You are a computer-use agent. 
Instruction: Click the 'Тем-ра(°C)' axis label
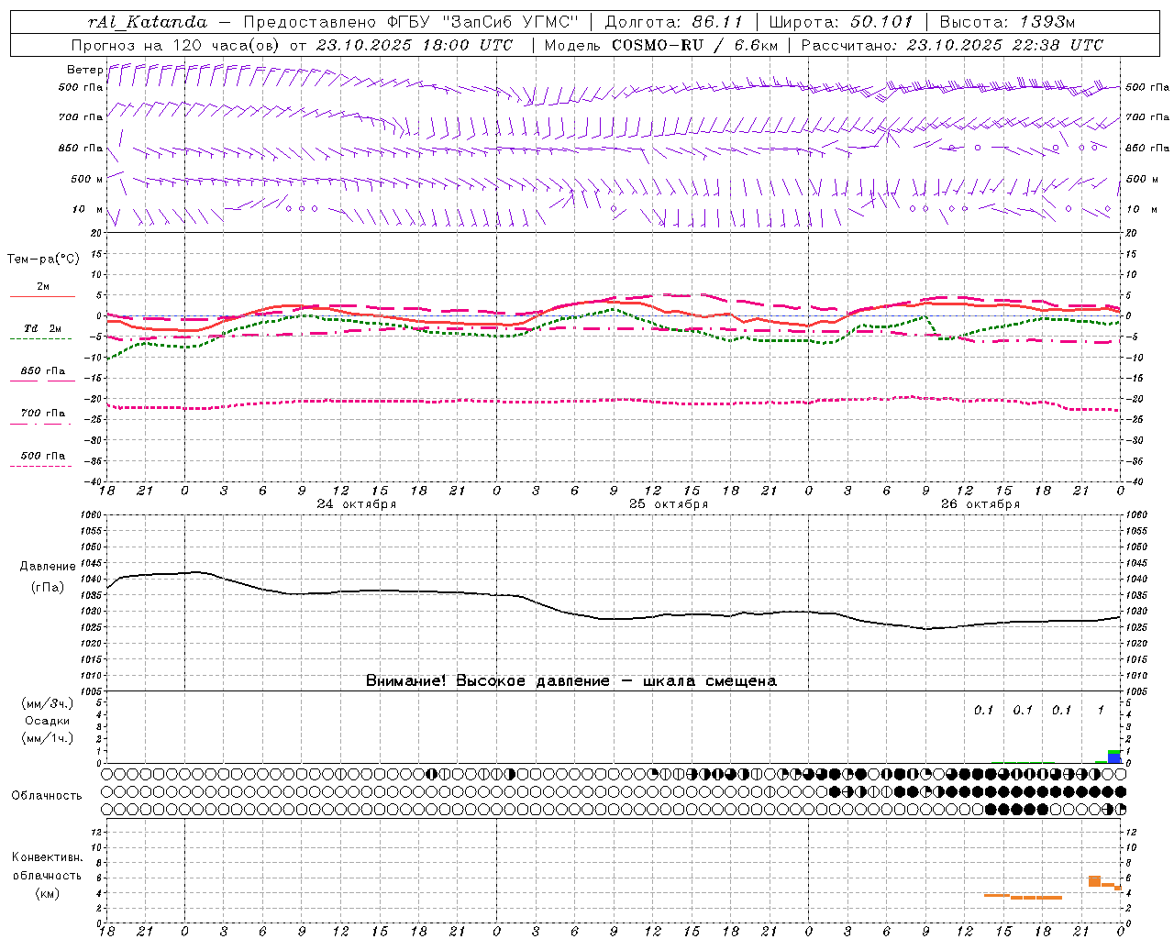click(43, 260)
